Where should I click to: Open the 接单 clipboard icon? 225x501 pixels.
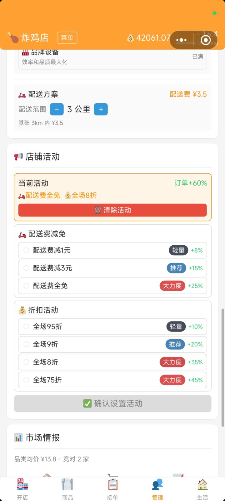click(112, 485)
